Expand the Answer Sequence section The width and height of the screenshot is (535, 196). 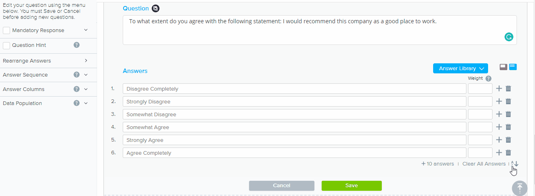pyautogui.click(x=86, y=75)
